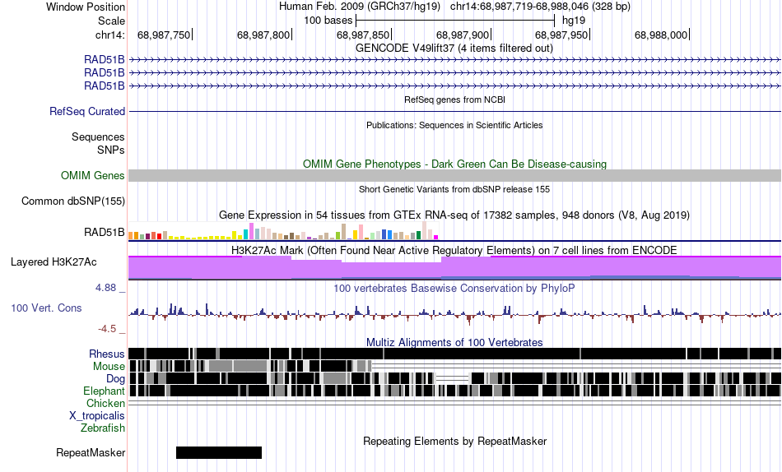Click the 100 Vert. Cons track label

[x=46, y=308]
